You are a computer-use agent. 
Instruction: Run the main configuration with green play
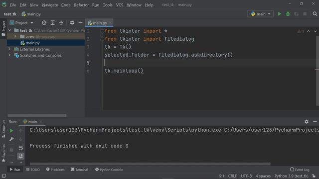click(x=280, y=14)
